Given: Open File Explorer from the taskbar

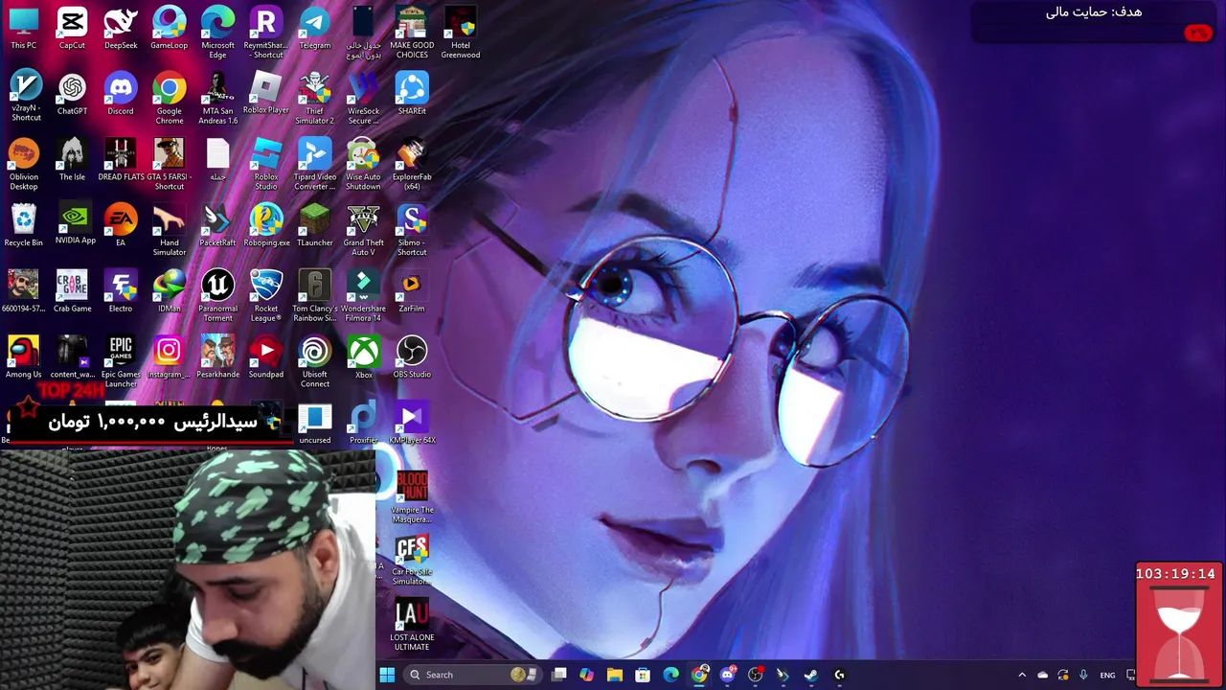Looking at the screenshot, I should [615, 675].
